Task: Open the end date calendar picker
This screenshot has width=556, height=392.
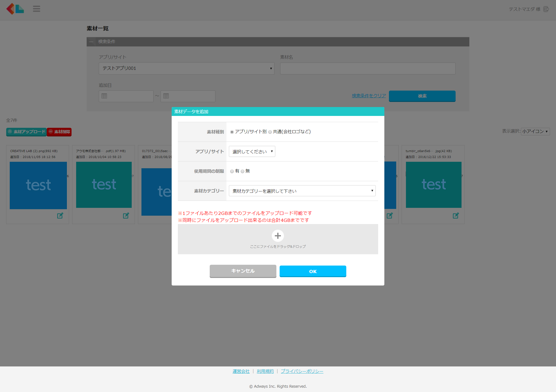Action: click(166, 96)
